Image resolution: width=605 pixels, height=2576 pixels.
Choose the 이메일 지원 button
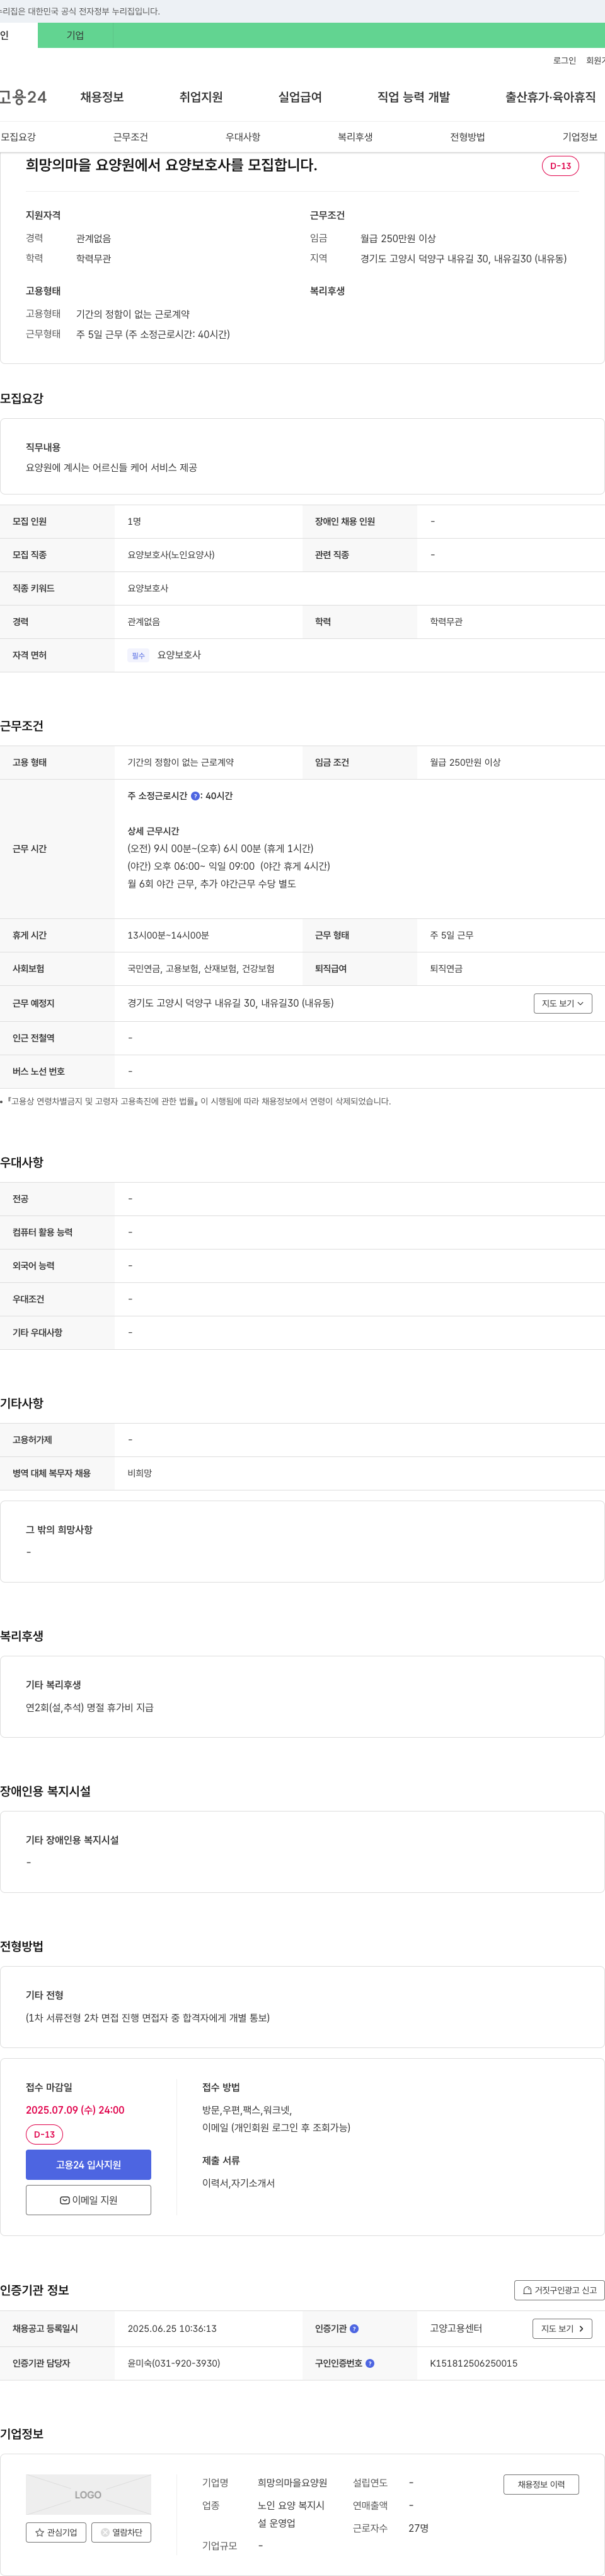coord(88,2200)
